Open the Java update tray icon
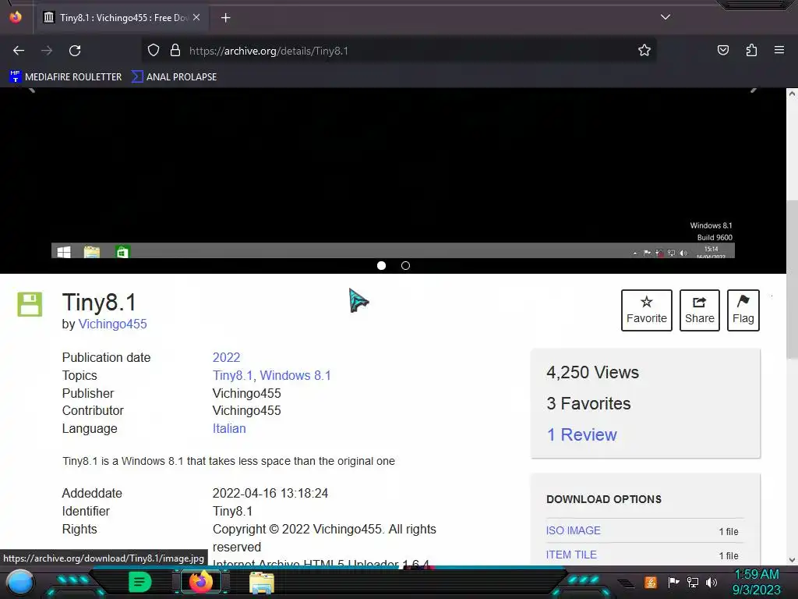This screenshot has height=599, width=798. pos(651,582)
